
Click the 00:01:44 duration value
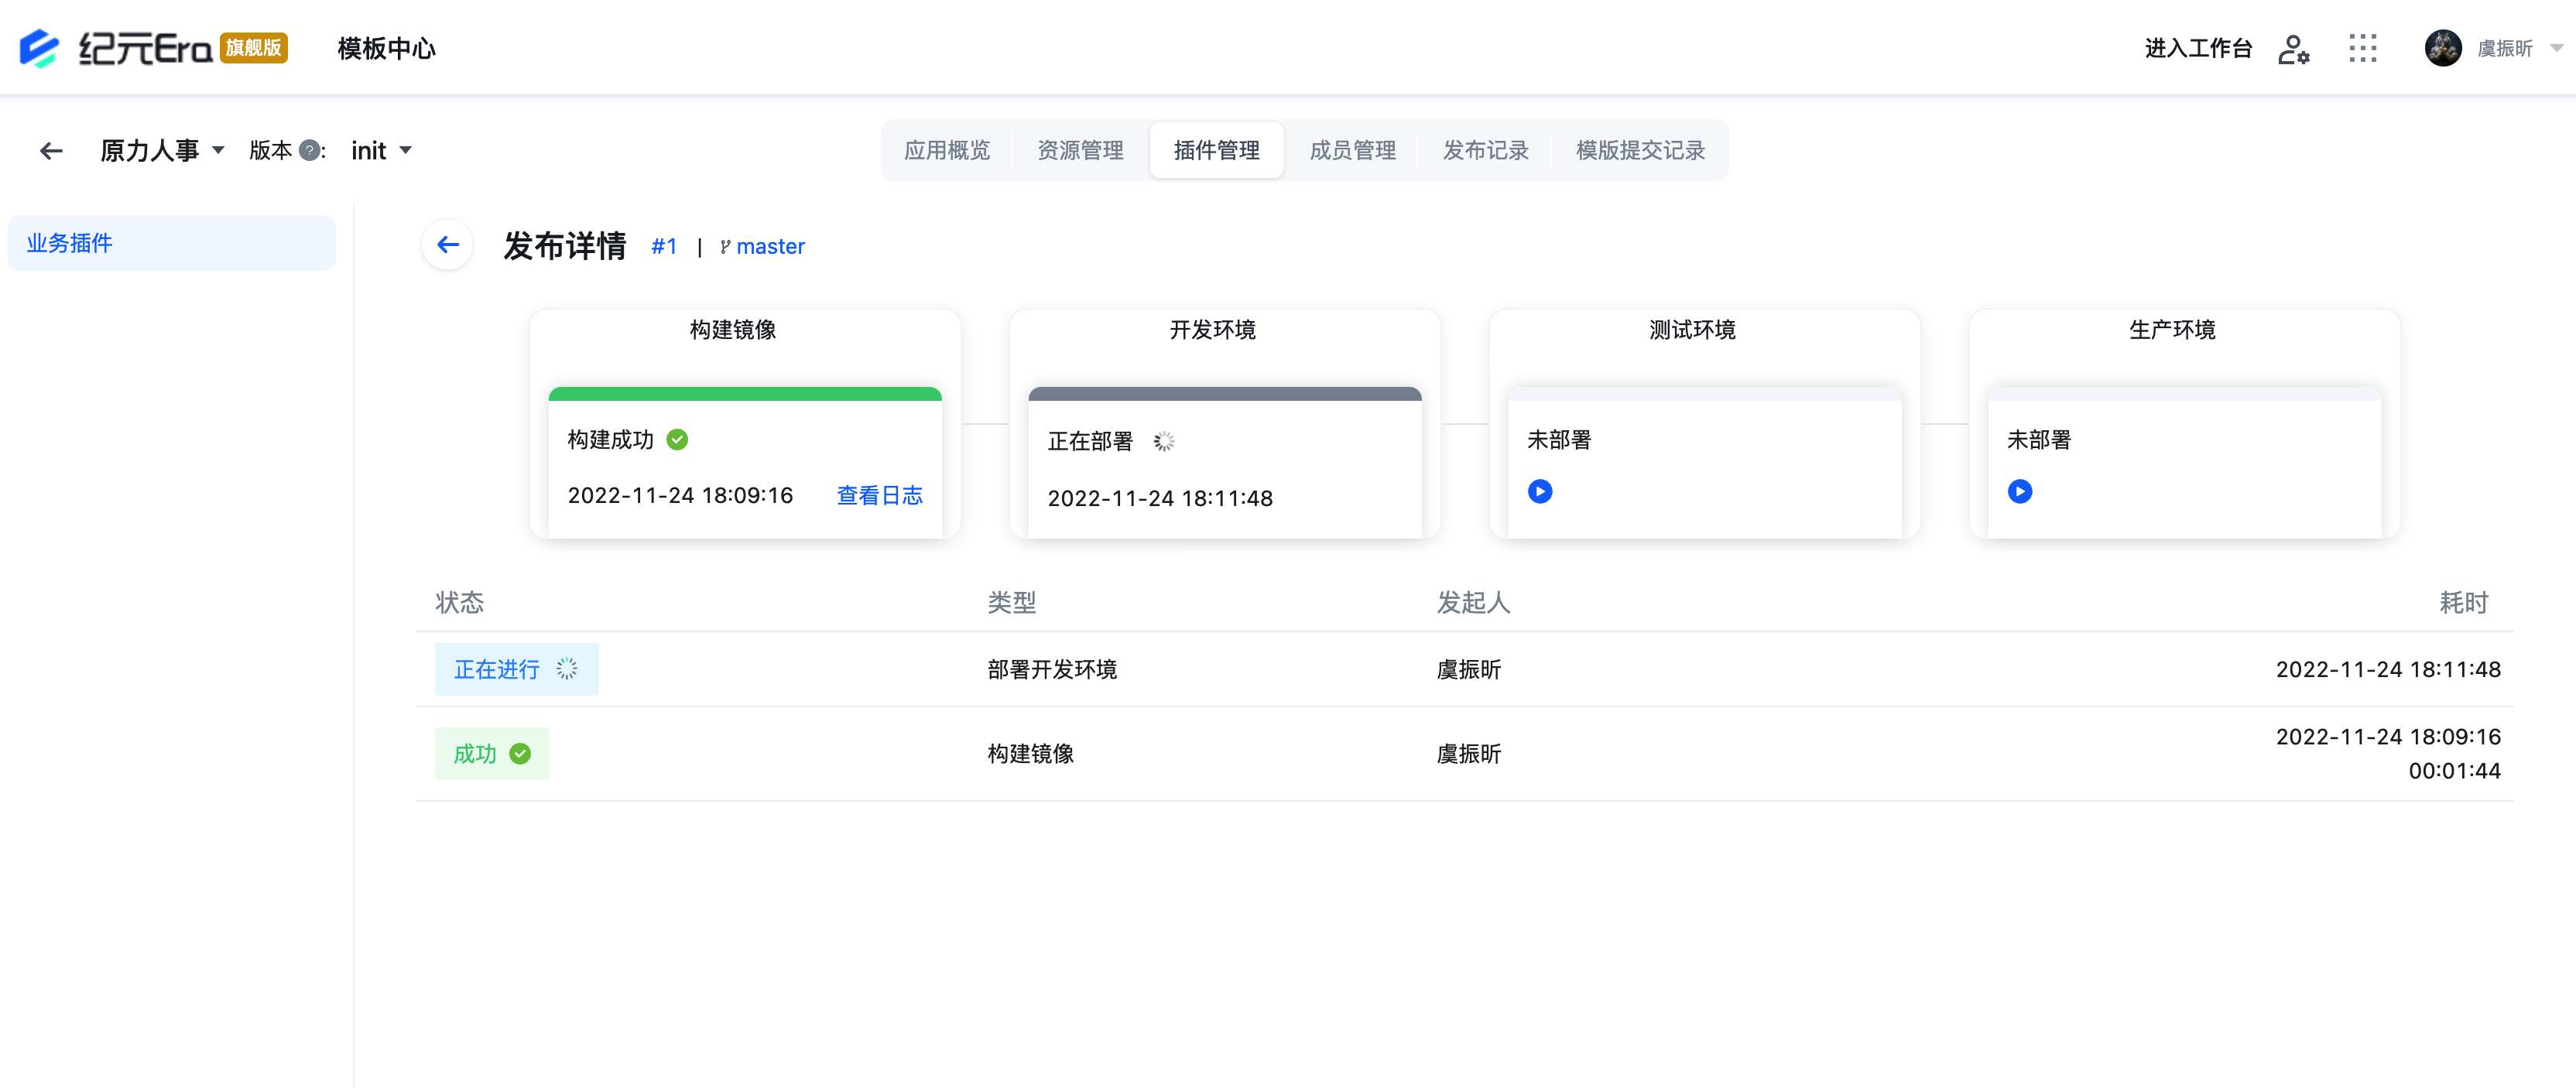(x=2454, y=771)
